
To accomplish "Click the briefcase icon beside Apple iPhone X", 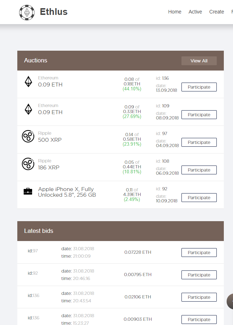I will point(28,191).
